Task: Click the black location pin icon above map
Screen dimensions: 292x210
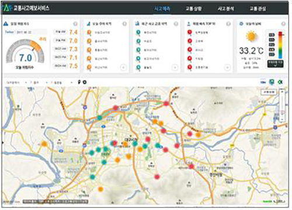Action: point(79,82)
